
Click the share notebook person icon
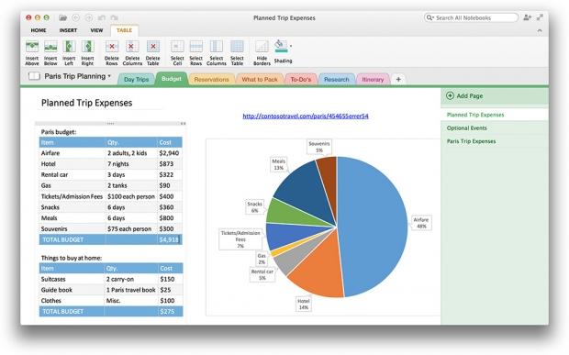tap(528, 17)
